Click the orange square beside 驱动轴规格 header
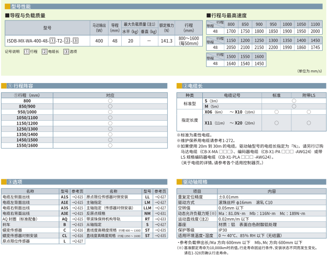The height and width of the screenshot is (257, 328). click(x=179, y=182)
